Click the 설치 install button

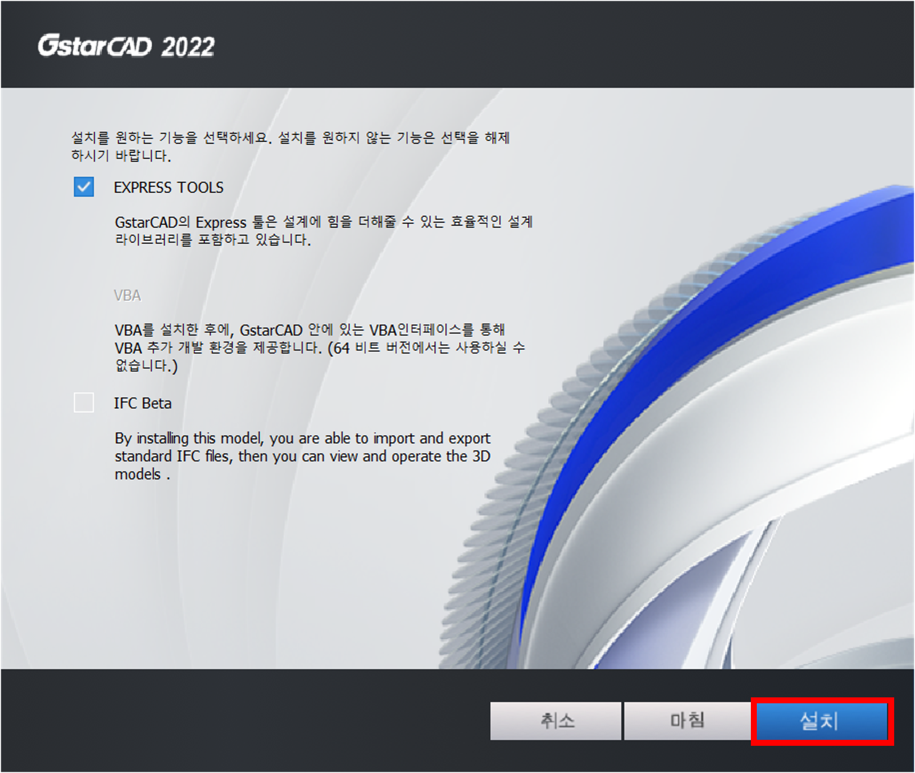tap(822, 721)
